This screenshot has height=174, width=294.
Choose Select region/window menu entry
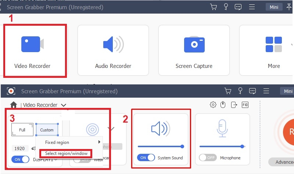[66, 153]
